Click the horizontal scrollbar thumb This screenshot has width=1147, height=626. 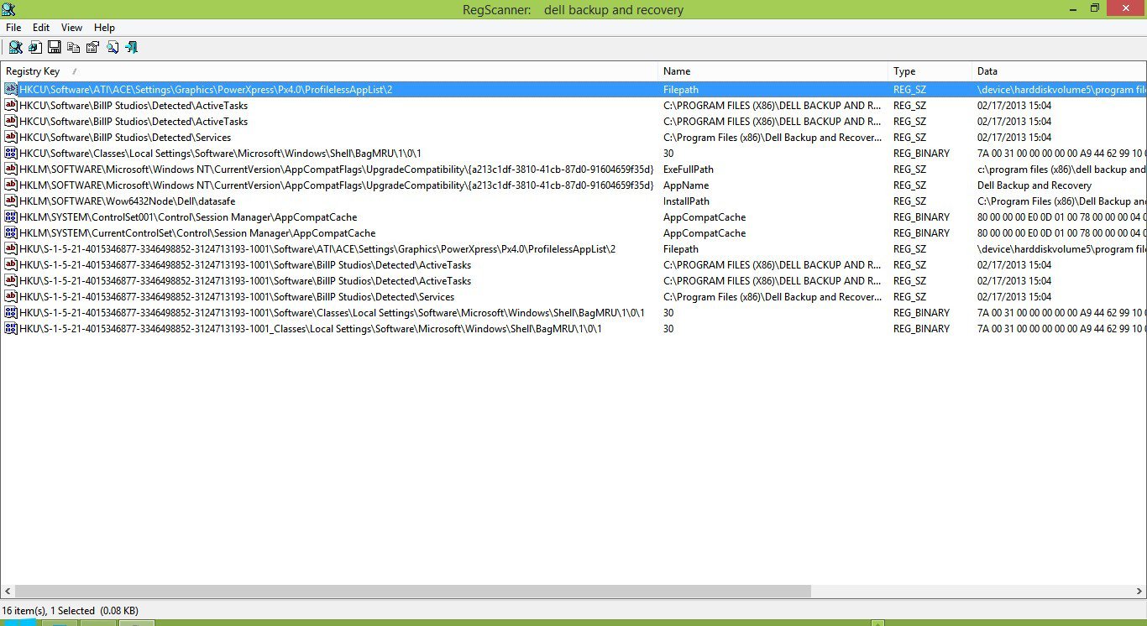[413, 592]
